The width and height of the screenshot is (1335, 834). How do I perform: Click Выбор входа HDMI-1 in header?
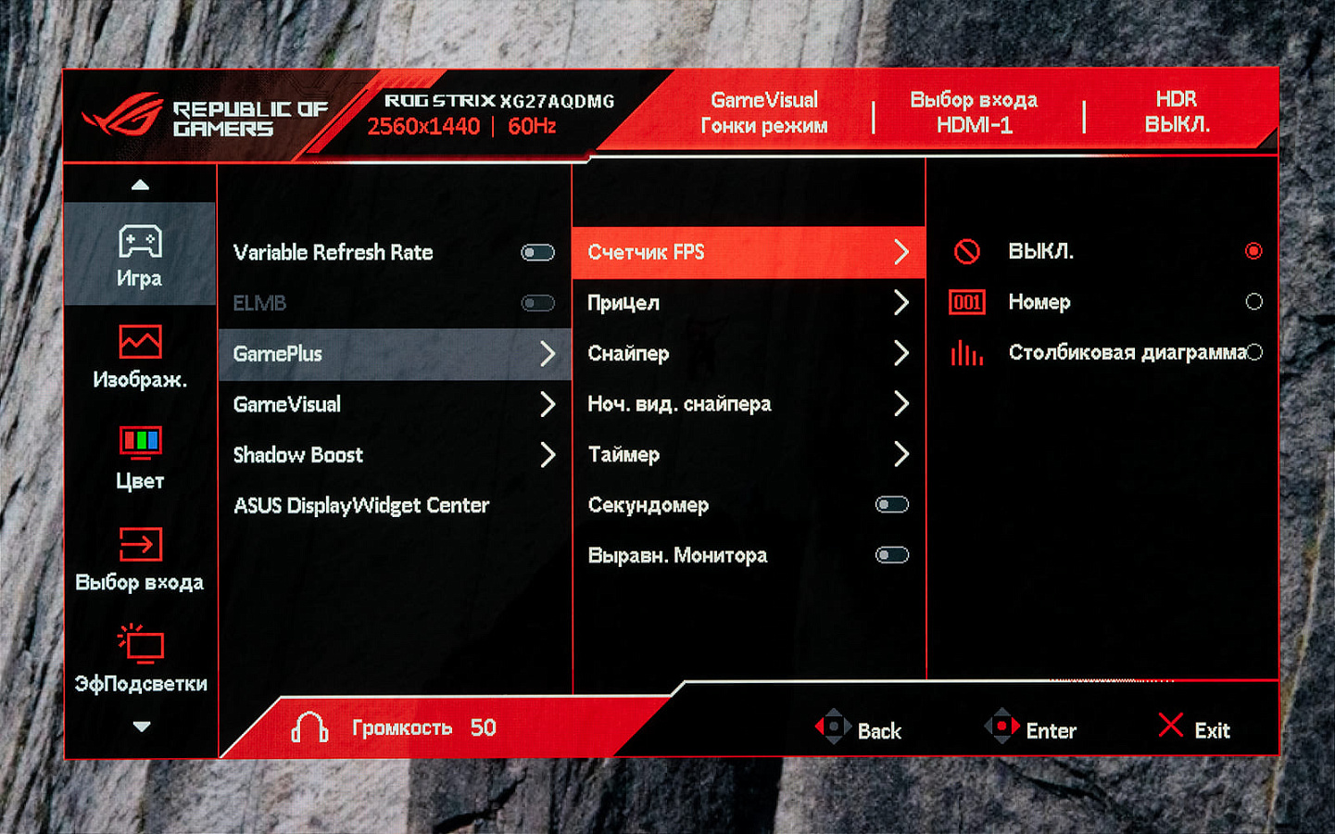tap(974, 113)
